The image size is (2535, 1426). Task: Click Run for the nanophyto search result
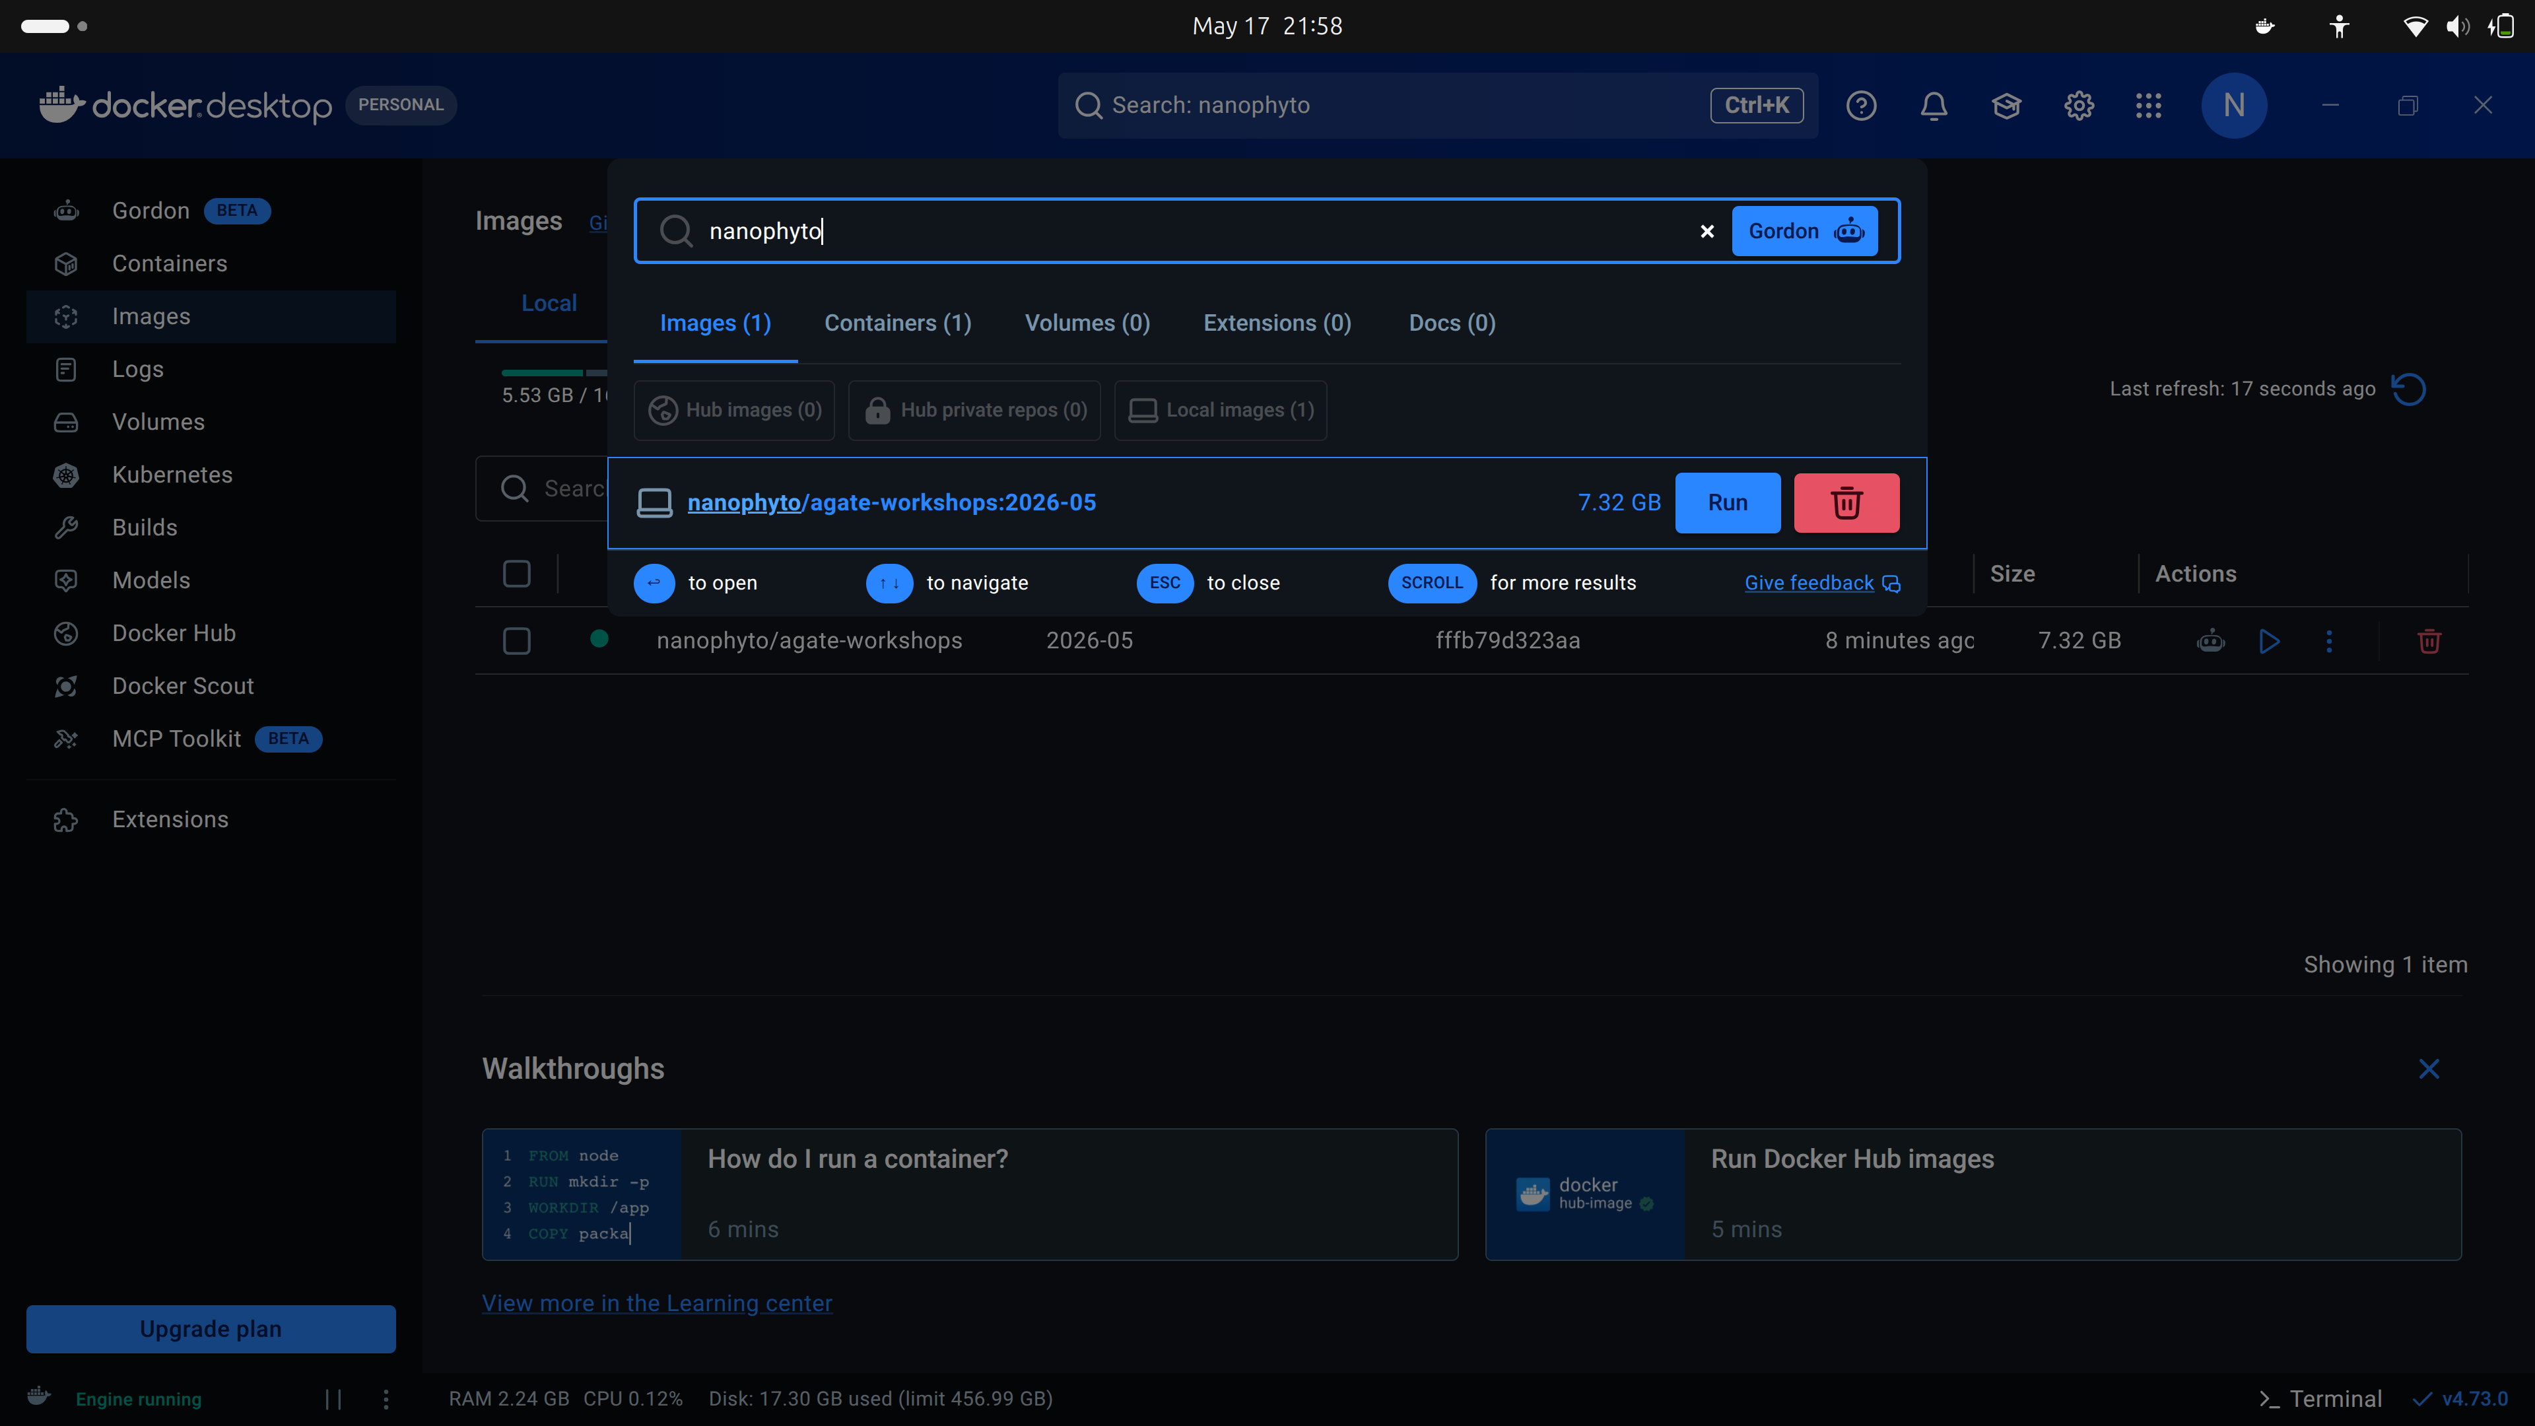1728,503
